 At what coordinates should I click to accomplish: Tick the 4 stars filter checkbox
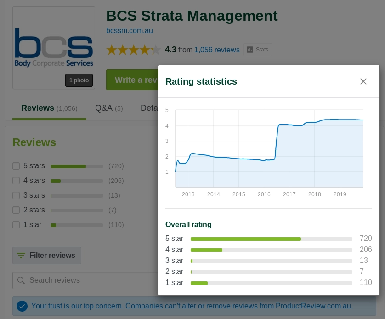[16, 181]
